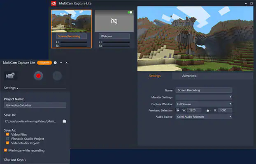Click the greyed-out pause button beside record
Image resolution: width=256 pixels, height=164 pixels.
(57, 76)
